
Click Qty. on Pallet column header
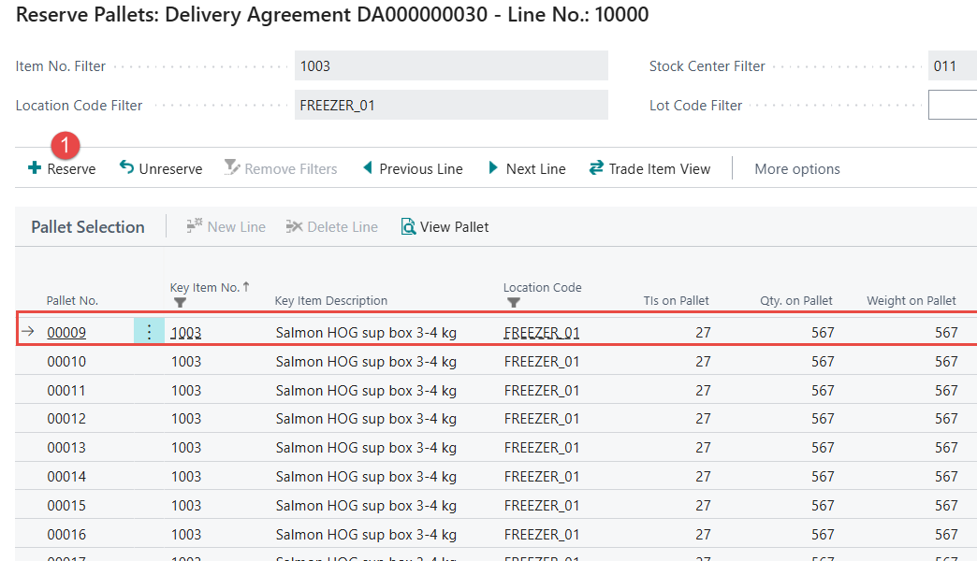(795, 300)
